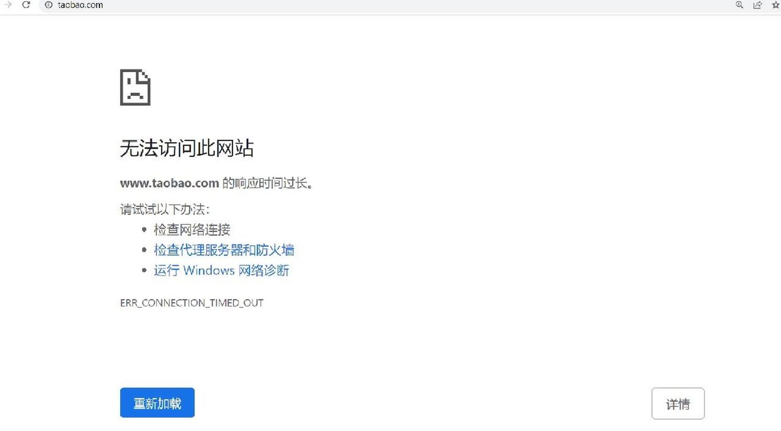This screenshot has width=781, height=431.
Task: Run the 运行 Windows 网络诊断 link
Action: (221, 270)
